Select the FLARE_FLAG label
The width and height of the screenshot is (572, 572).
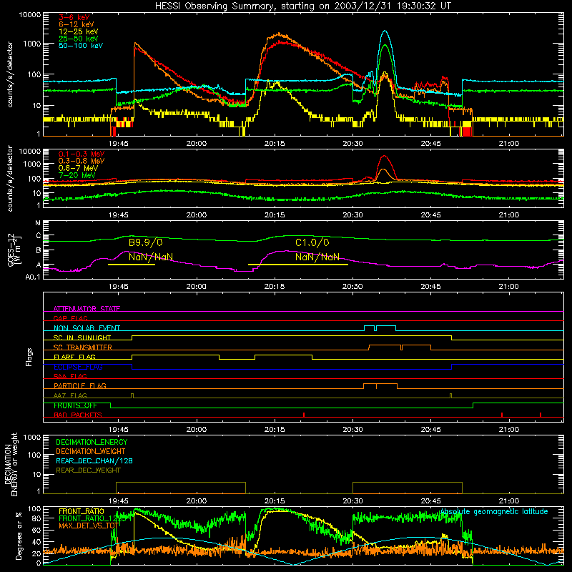point(74,357)
